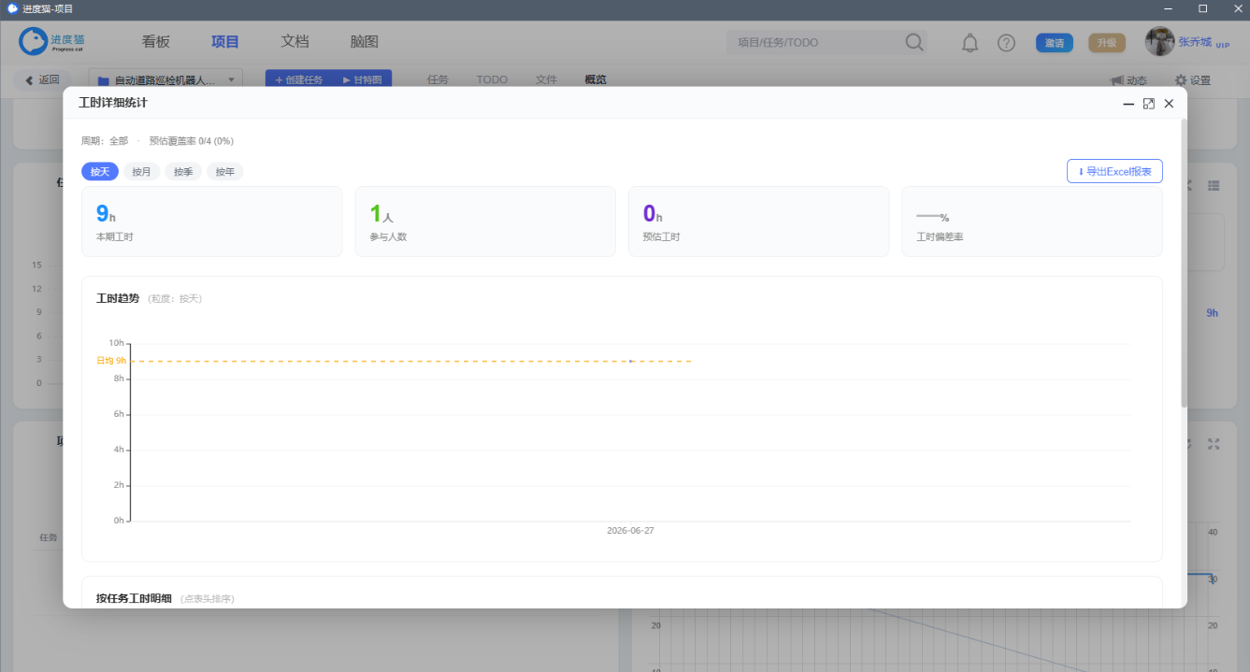Open the help question mark icon
The width and height of the screenshot is (1250, 672).
click(1006, 43)
